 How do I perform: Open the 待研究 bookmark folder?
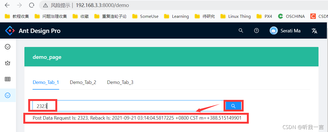(x=205, y=16)
